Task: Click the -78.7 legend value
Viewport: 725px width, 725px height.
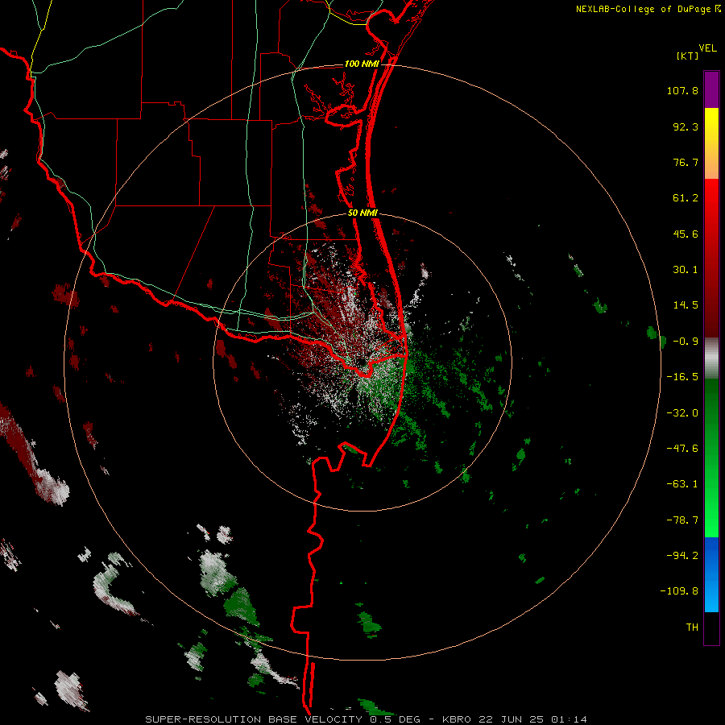Action: click(x=682, y=520)
